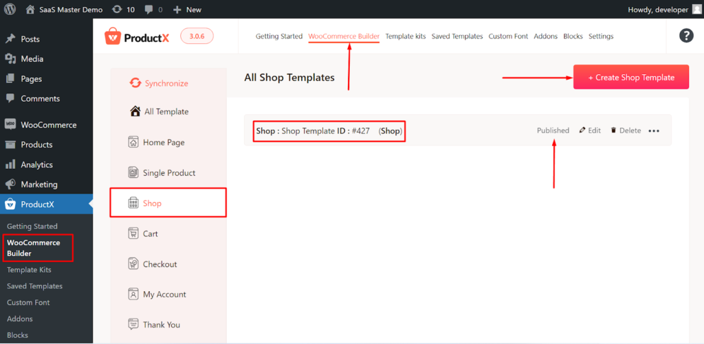Click the Delete link for Shop Template
The height and width of the screenshot is (344, 704).
point(626,130)
